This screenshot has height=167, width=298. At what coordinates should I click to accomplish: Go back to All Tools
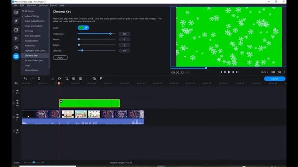point(28,11)
